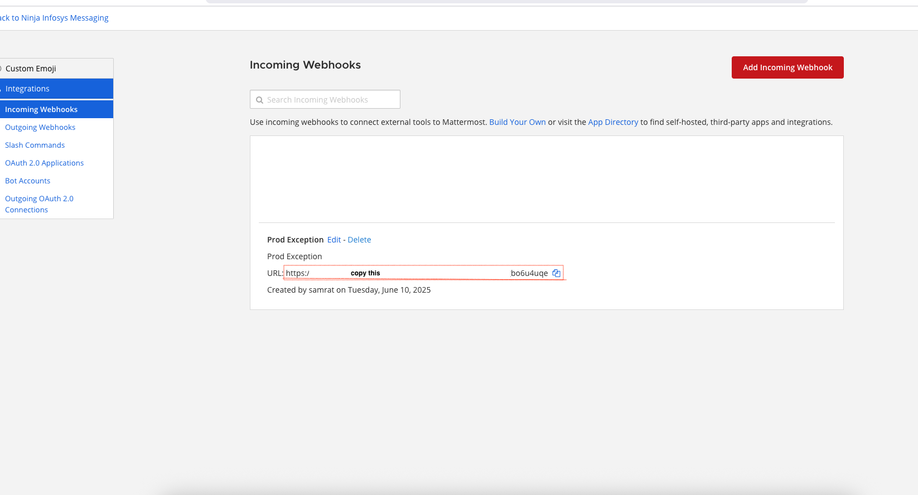Go to Bot Accounts

27,181
